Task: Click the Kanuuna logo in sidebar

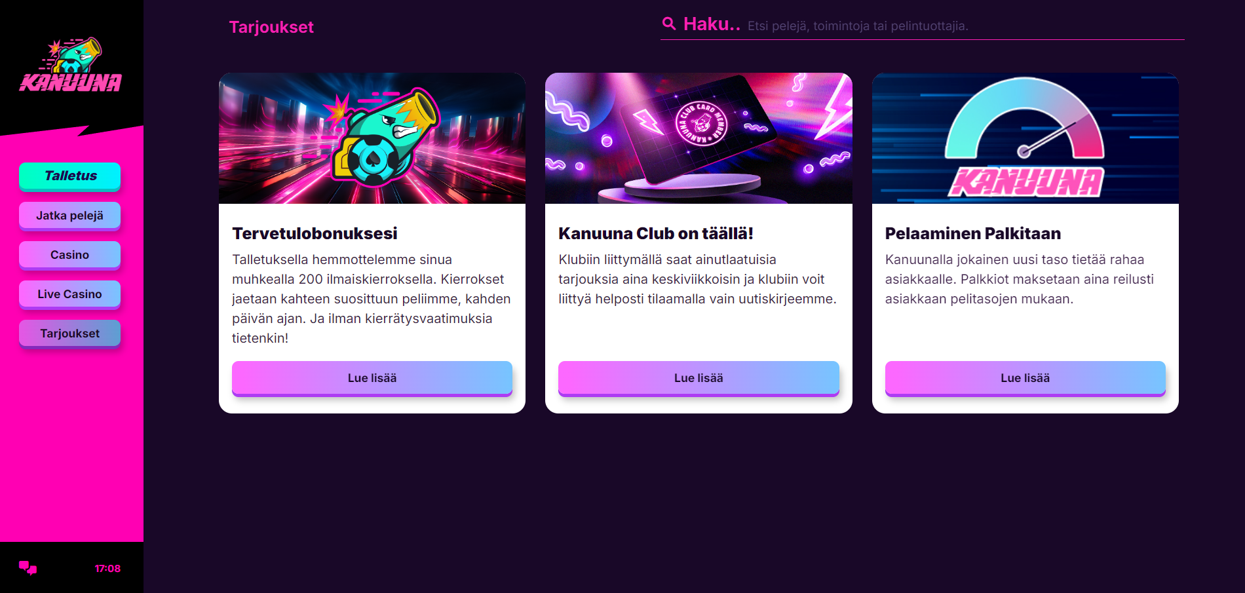Action: point(71,64)
